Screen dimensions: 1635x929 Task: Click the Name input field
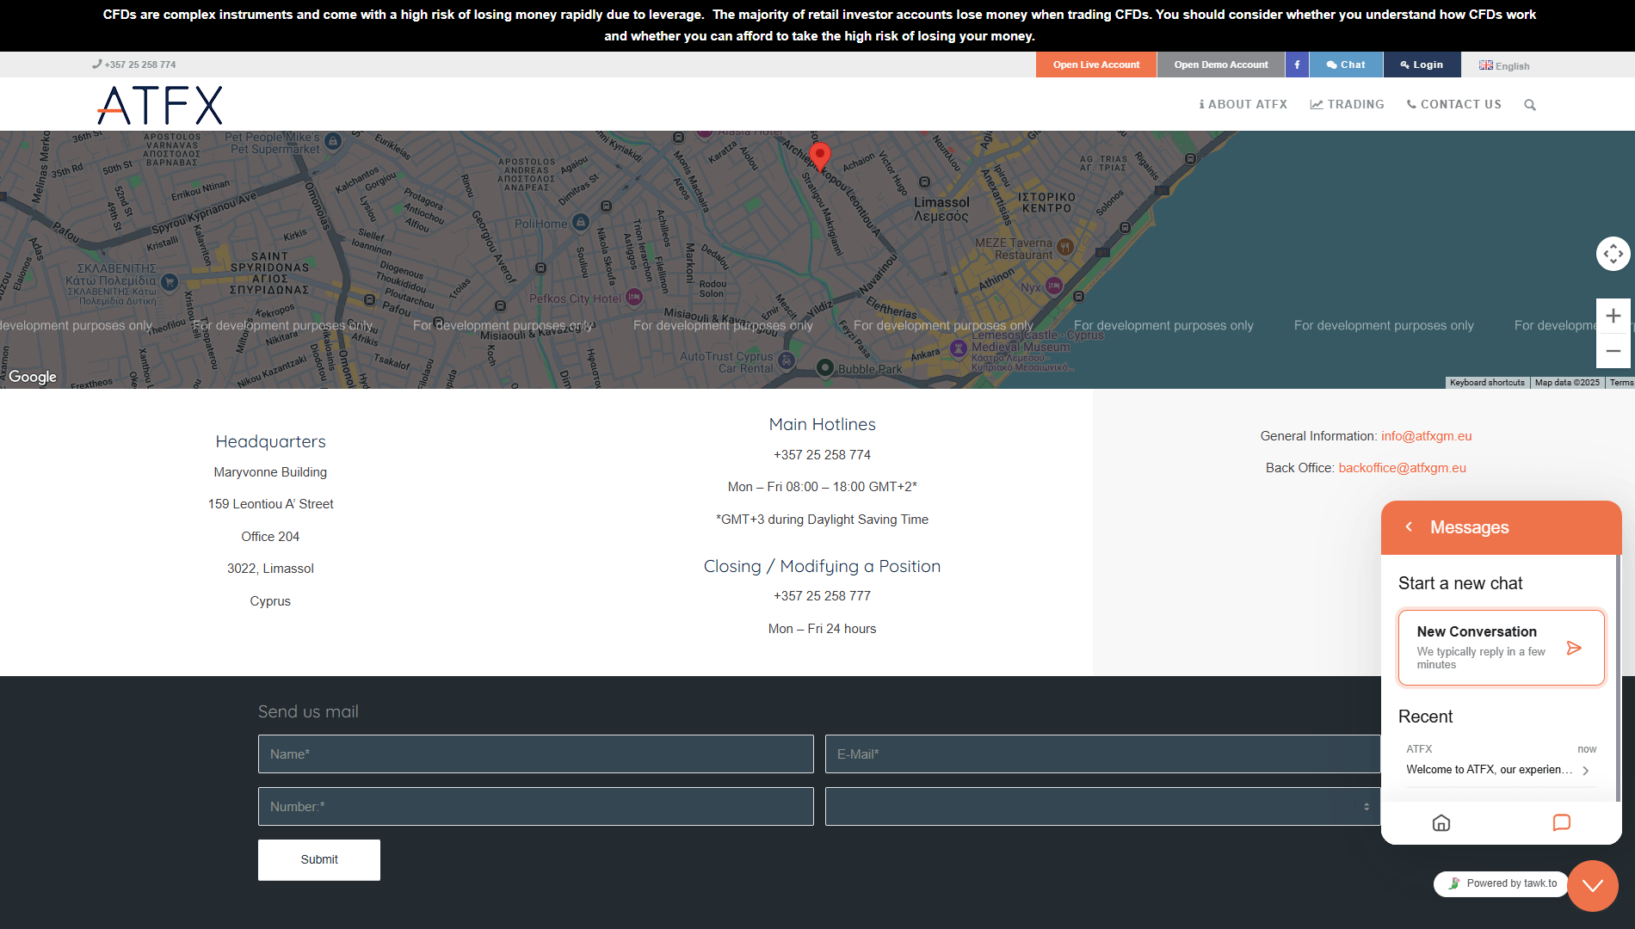pos(535,754)
